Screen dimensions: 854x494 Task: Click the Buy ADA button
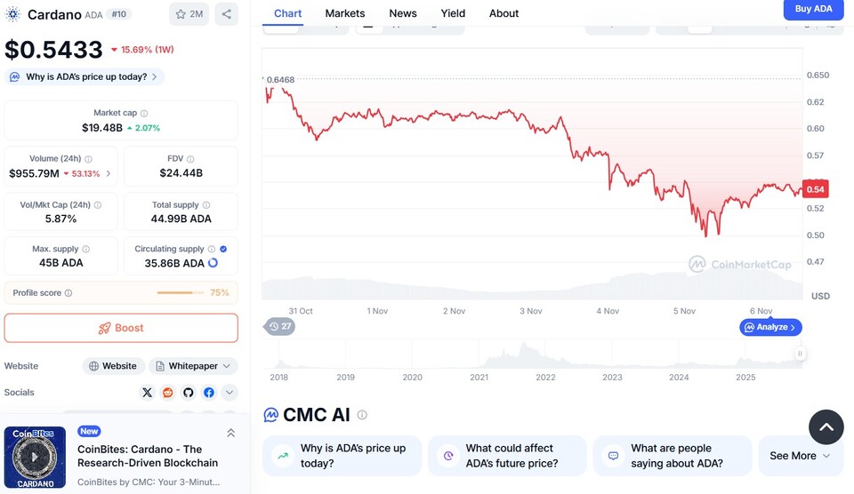pos(813,9)
